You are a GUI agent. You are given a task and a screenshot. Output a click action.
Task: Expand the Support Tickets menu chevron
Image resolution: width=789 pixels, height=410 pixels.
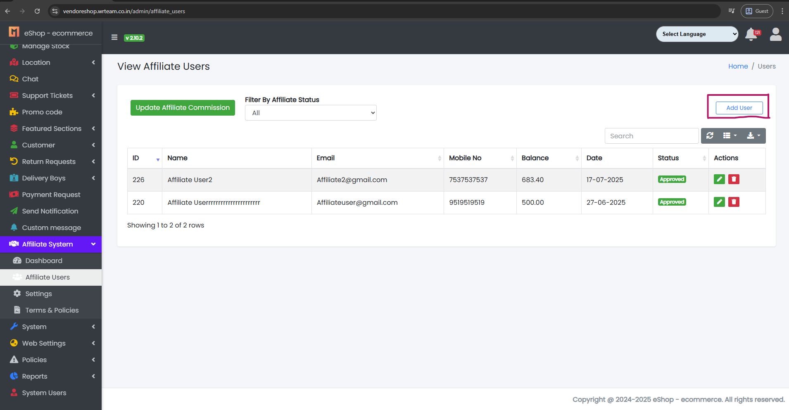pos(93,95)
